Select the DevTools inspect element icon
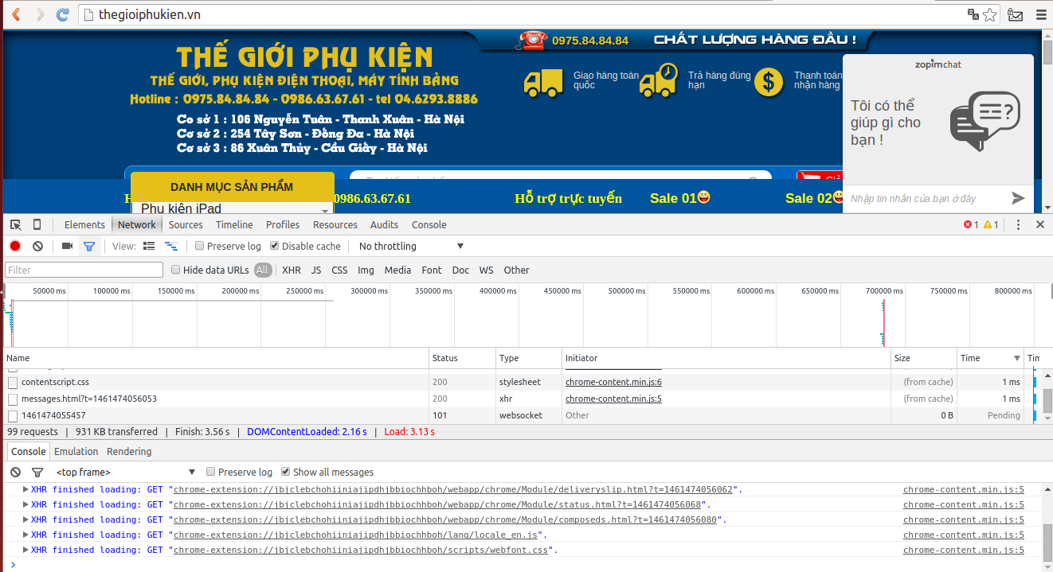The height and width of the screenshot is (572, 1053). [x=16, y=224]
